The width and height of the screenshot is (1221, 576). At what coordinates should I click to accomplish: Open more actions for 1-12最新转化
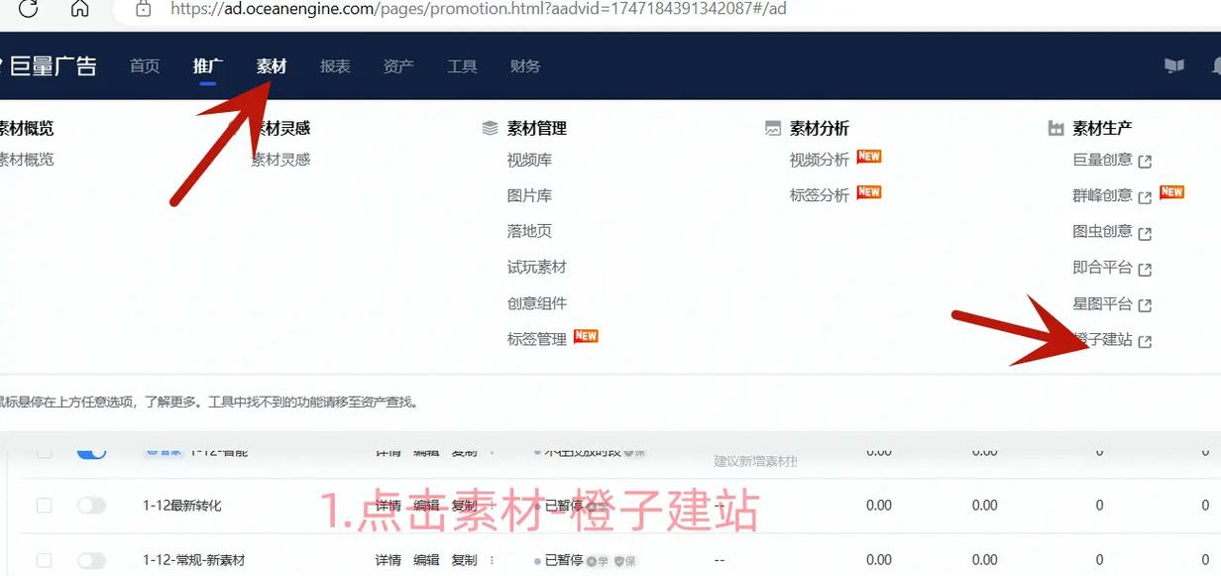(x=492, y=506)
